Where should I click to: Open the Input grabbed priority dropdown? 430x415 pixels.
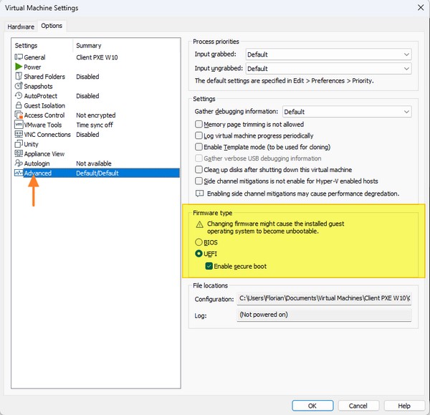(x=328, y=54)
